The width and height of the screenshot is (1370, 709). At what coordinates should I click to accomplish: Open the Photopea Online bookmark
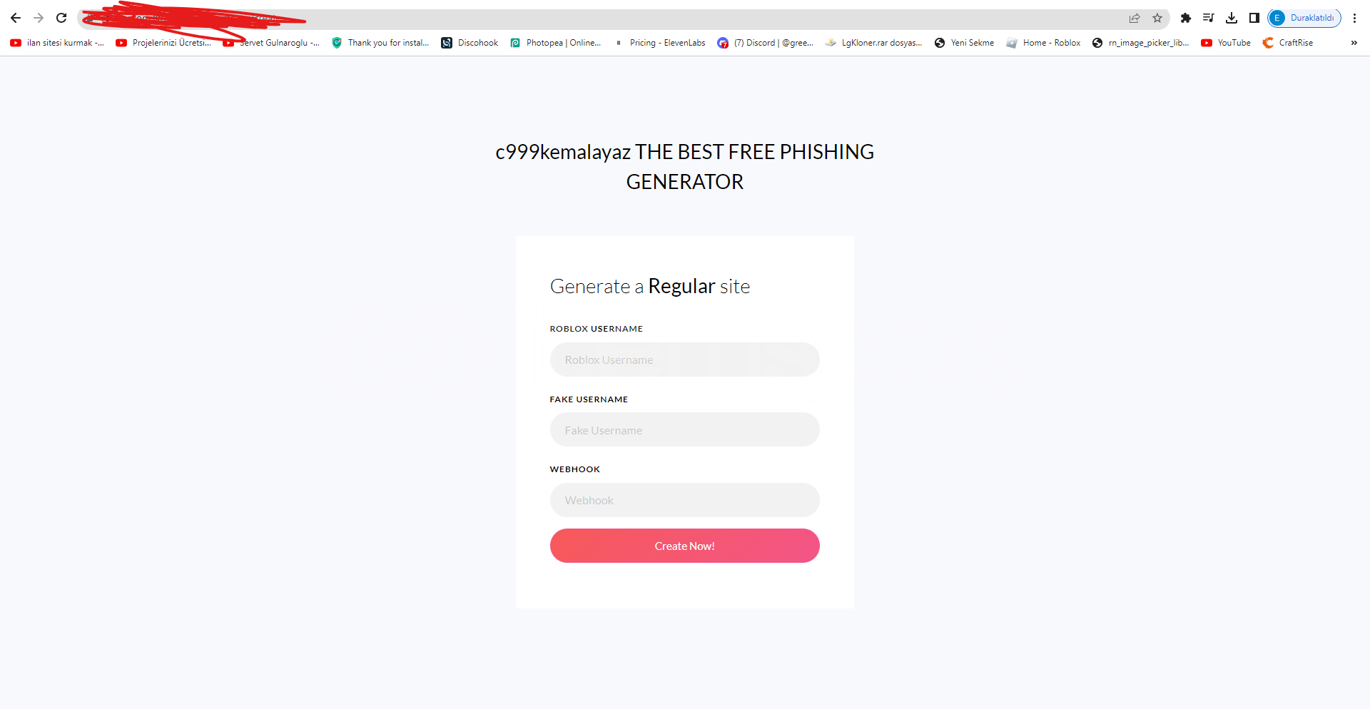pyautogui.click(x=556, y=43)
